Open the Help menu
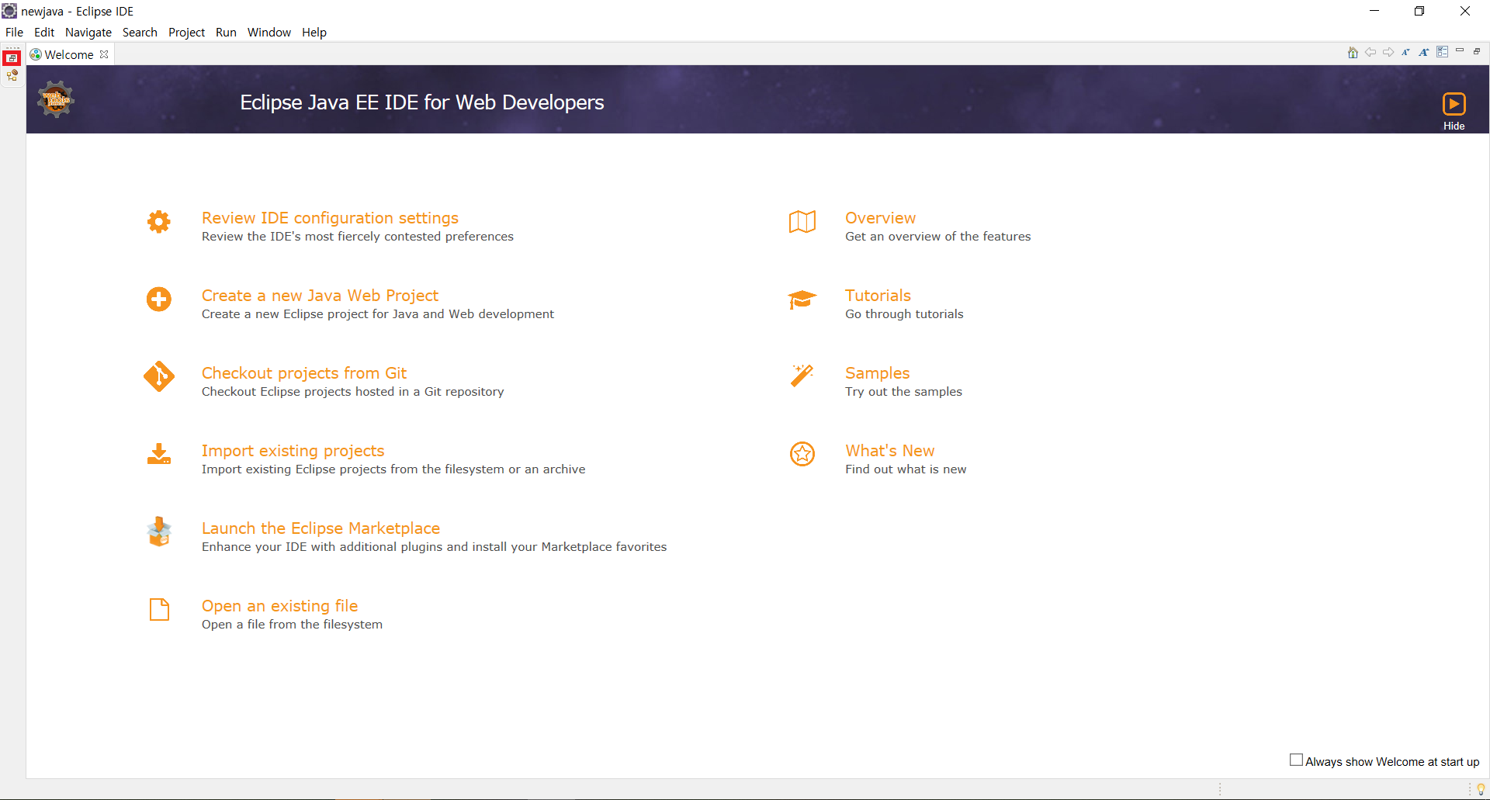The image size is (1490, 800). click(314, 32)
